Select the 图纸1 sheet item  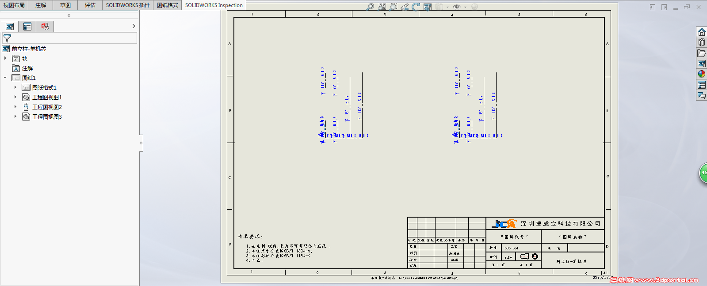pos(29,78)
